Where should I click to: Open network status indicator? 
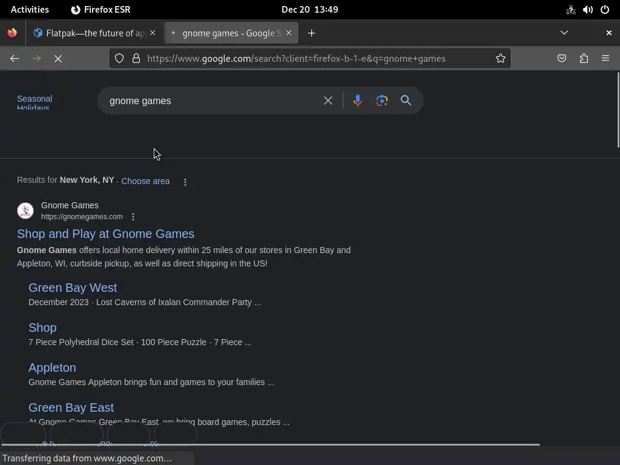point(570,10)
